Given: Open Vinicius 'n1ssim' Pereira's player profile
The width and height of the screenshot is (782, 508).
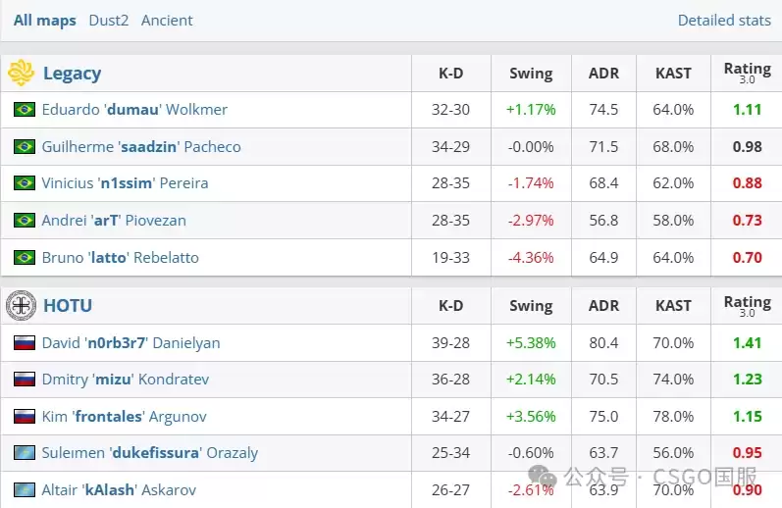Looking at the screenshot, I should coord(125,183).
